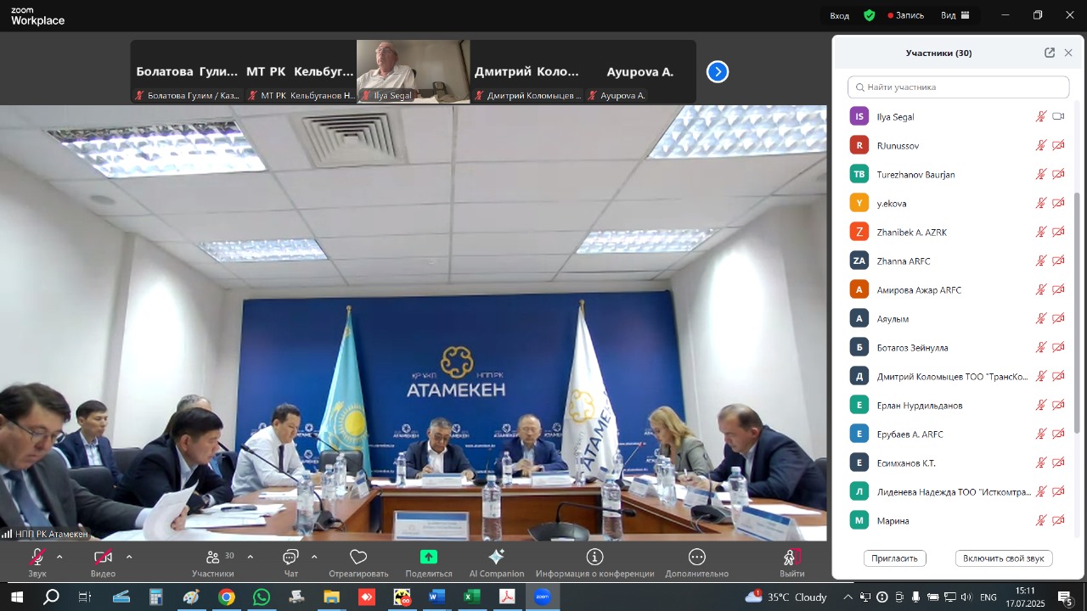Click the НПП РК Атамекен speaker label

tap(45, 534)
